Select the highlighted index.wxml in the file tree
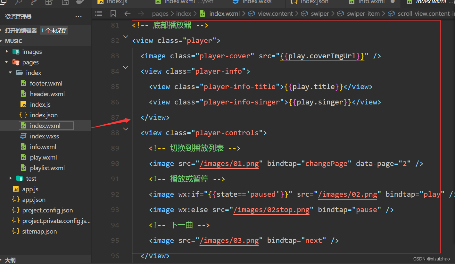This screenshot has width=455, height=264. click(x=45, y=126)
